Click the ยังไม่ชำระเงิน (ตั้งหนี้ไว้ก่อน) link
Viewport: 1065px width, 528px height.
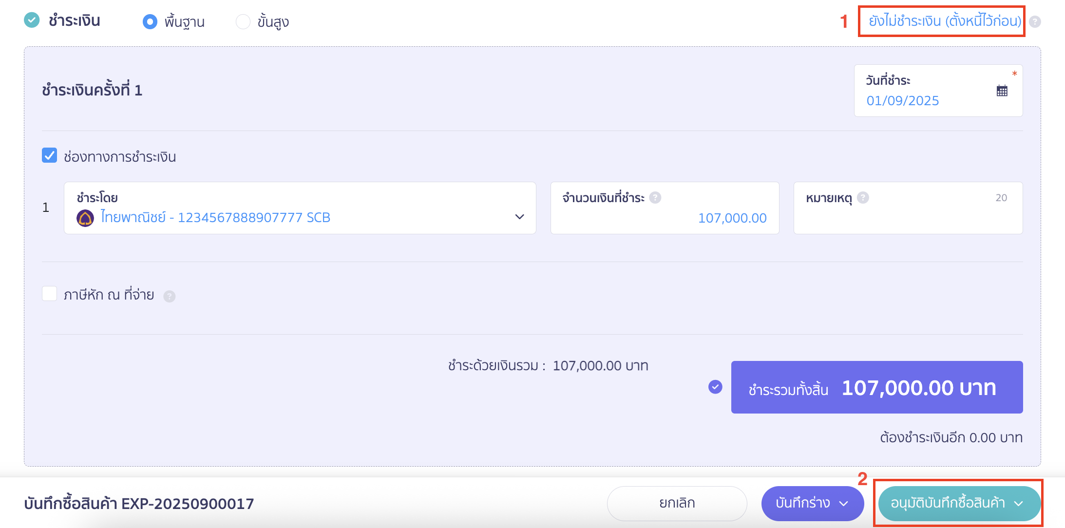pos(945,21)
